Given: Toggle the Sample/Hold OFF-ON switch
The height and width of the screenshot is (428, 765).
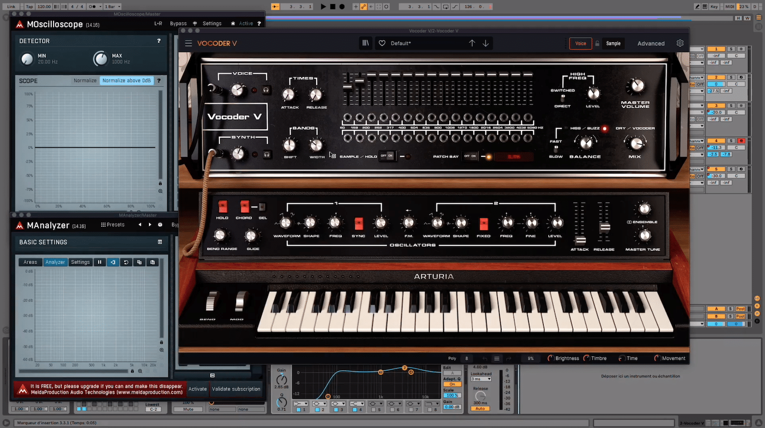Looking at the screenshot, I should [x=387, y=156].
